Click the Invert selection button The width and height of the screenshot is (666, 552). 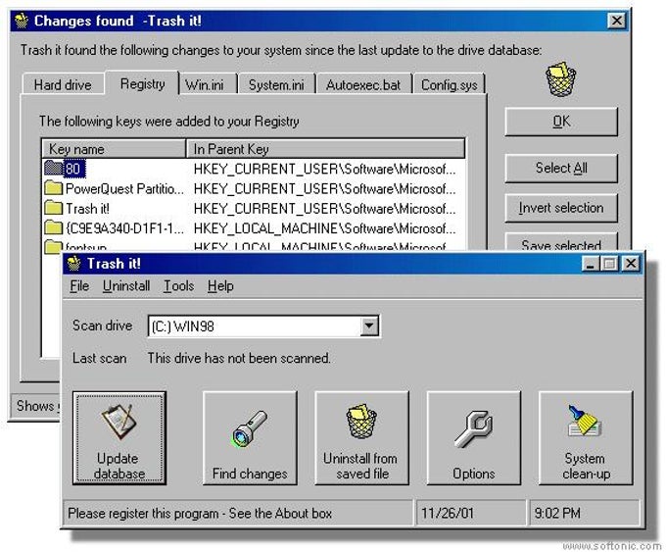pyautogui.click(x=561, y=208)
